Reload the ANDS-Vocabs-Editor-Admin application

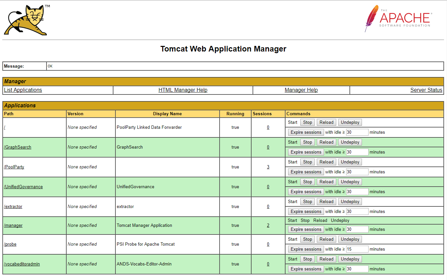[326, 259]
